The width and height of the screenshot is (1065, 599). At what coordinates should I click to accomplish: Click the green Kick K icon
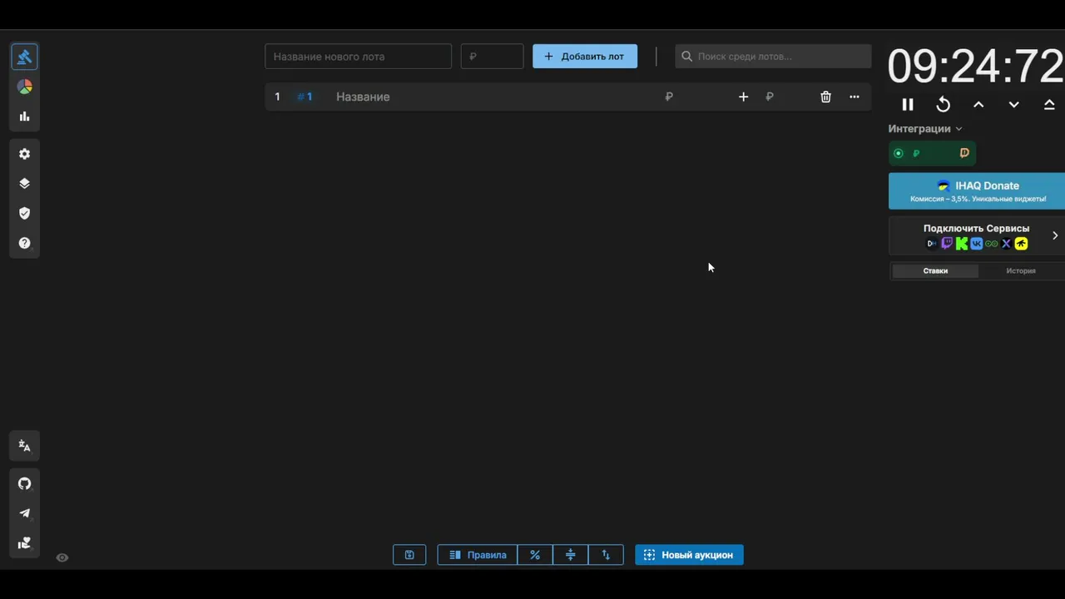click(x=962, y=244)
